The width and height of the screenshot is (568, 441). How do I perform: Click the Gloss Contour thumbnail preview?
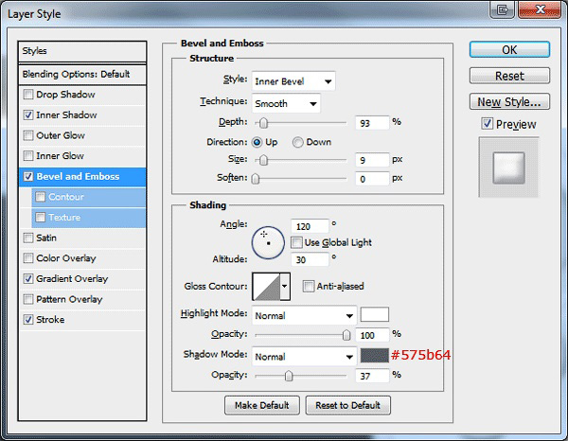(267, 287)
